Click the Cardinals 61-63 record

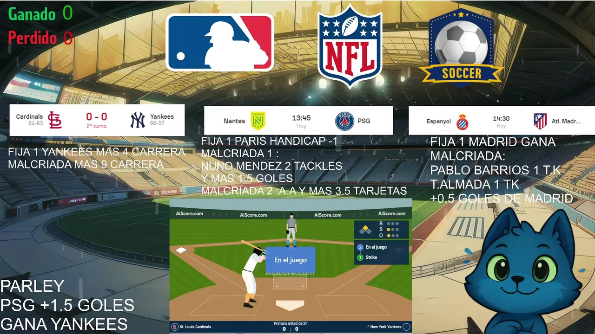[35, 123]
